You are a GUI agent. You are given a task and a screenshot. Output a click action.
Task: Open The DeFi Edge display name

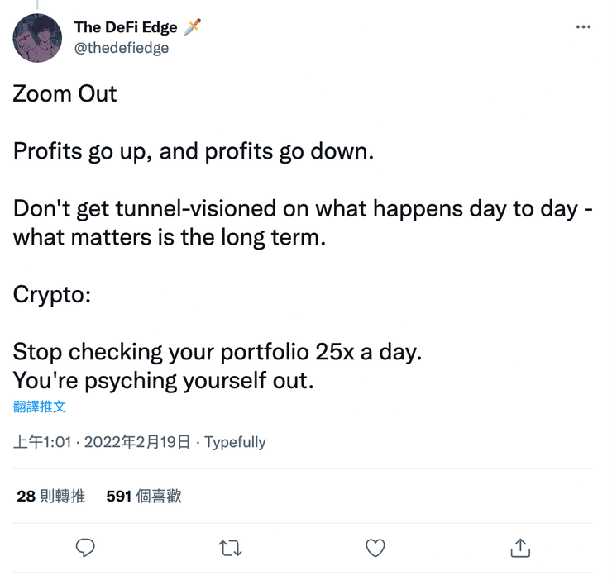pos(126,28)
